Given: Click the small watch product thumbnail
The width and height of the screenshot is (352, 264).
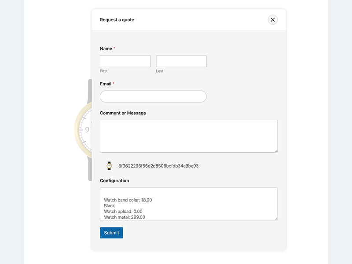Looking at the screenshot, I should pyautogui.click(x=109, y=166).
